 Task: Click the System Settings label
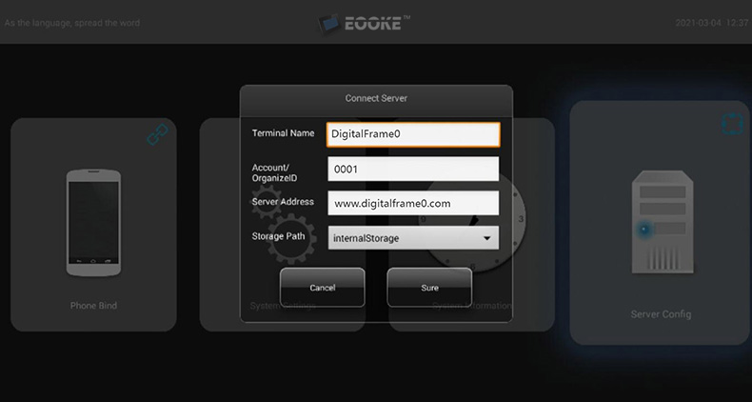283,306
